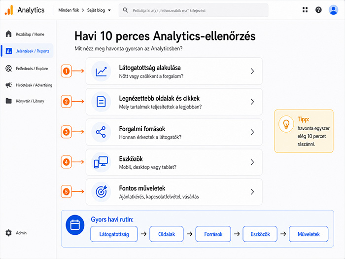Focus the search input field
The image size is (345, 259).
193,10
